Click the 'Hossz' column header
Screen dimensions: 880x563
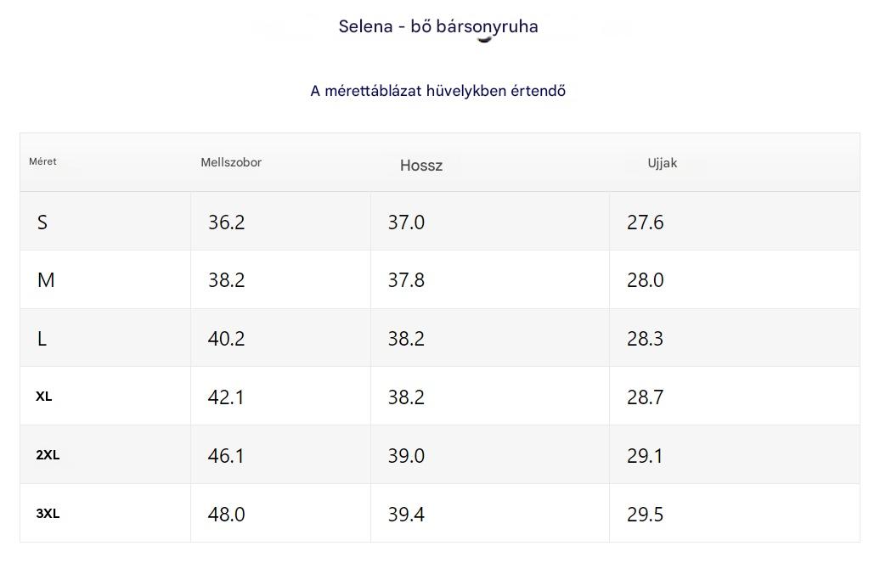click(421, 166)
